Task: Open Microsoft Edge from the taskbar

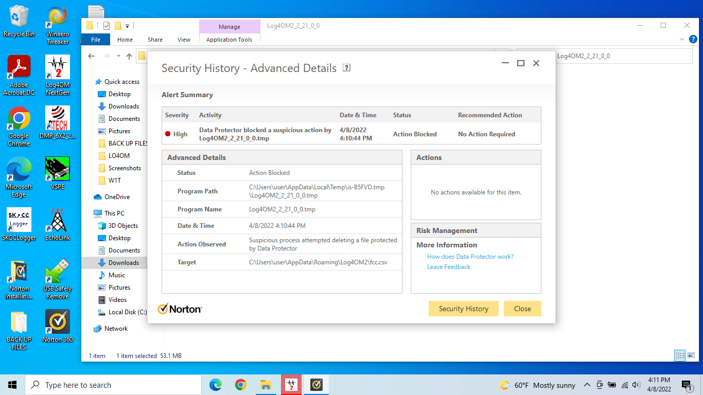Action: [x=215, y=385]
